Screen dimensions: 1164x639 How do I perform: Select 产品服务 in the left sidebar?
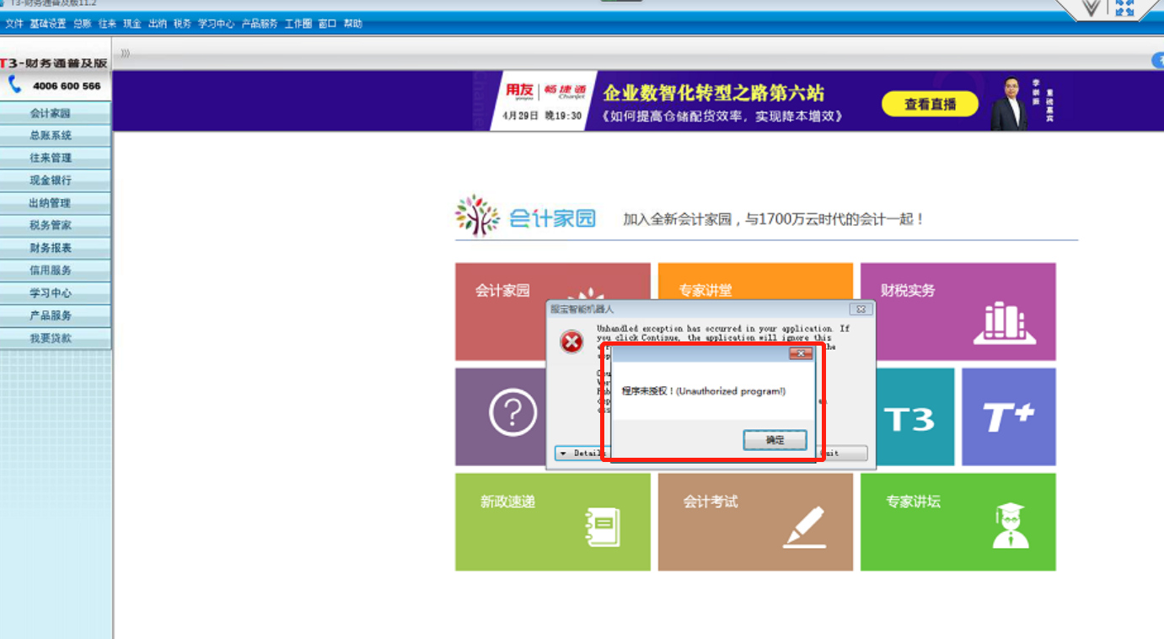(56, 315)
